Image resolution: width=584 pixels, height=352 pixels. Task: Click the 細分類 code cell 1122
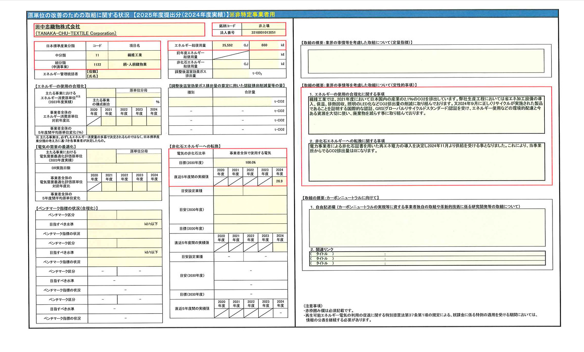pos(97,65)
